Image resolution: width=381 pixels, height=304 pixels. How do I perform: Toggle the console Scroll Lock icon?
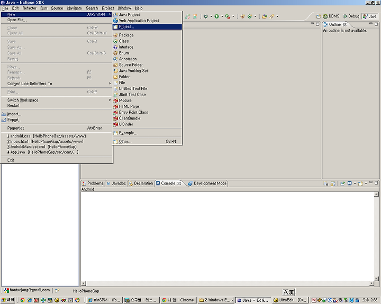tap(333, 183)
